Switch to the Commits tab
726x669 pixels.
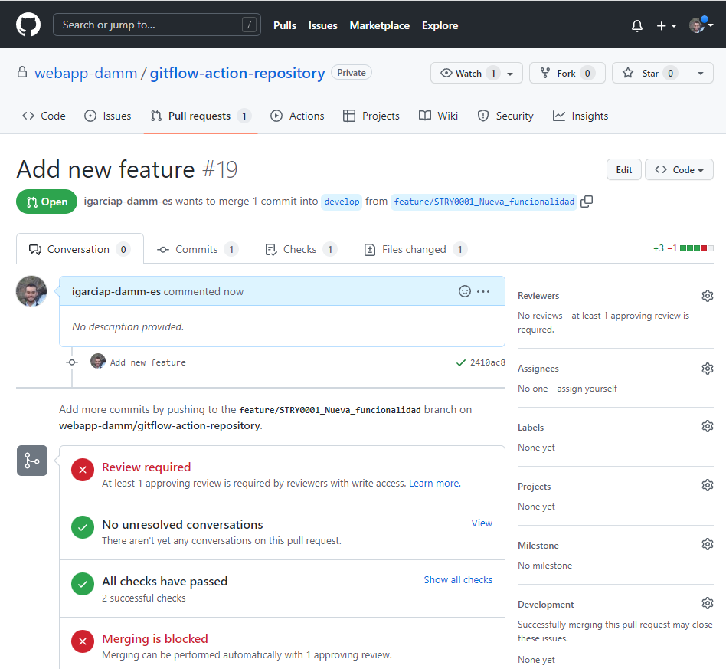point(197,248)
